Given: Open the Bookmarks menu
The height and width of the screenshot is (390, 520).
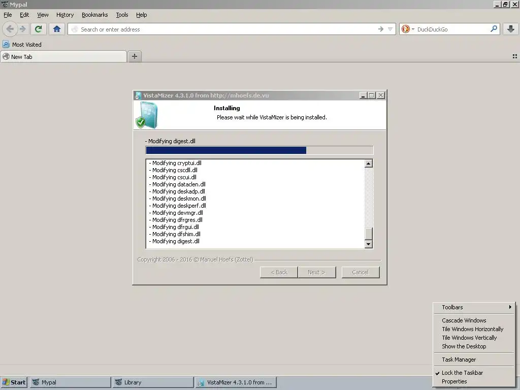Looking at the screenshot, I should click(95, 15).
